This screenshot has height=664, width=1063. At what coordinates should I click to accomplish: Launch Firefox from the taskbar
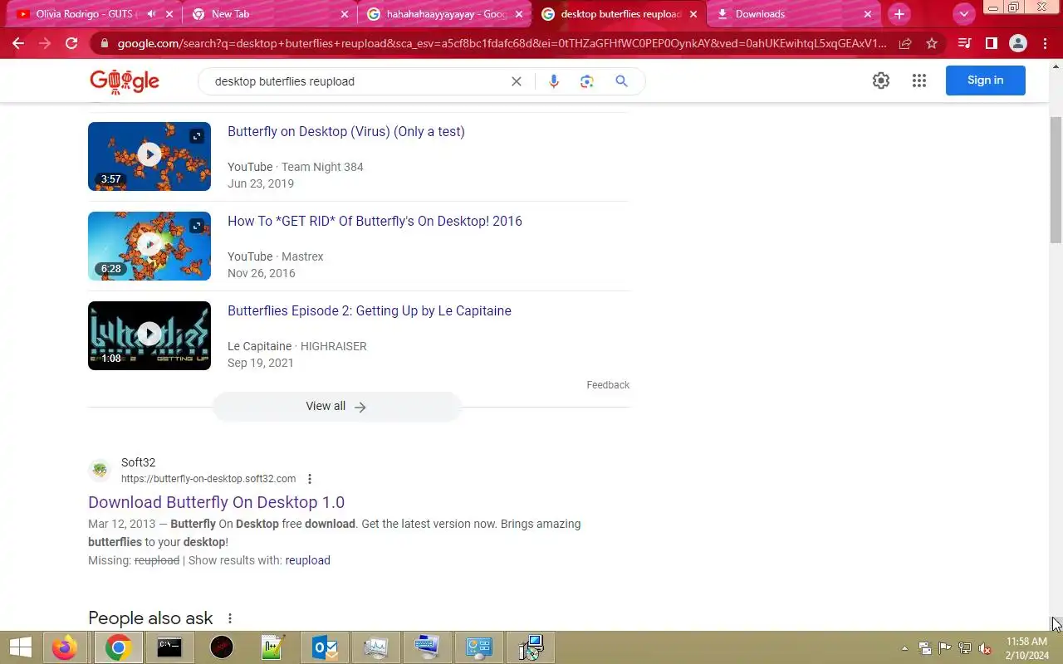pyautogui.click(x=65, y=647)
